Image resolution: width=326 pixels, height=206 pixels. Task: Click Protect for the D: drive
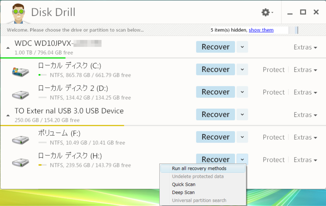pos(273,92)
